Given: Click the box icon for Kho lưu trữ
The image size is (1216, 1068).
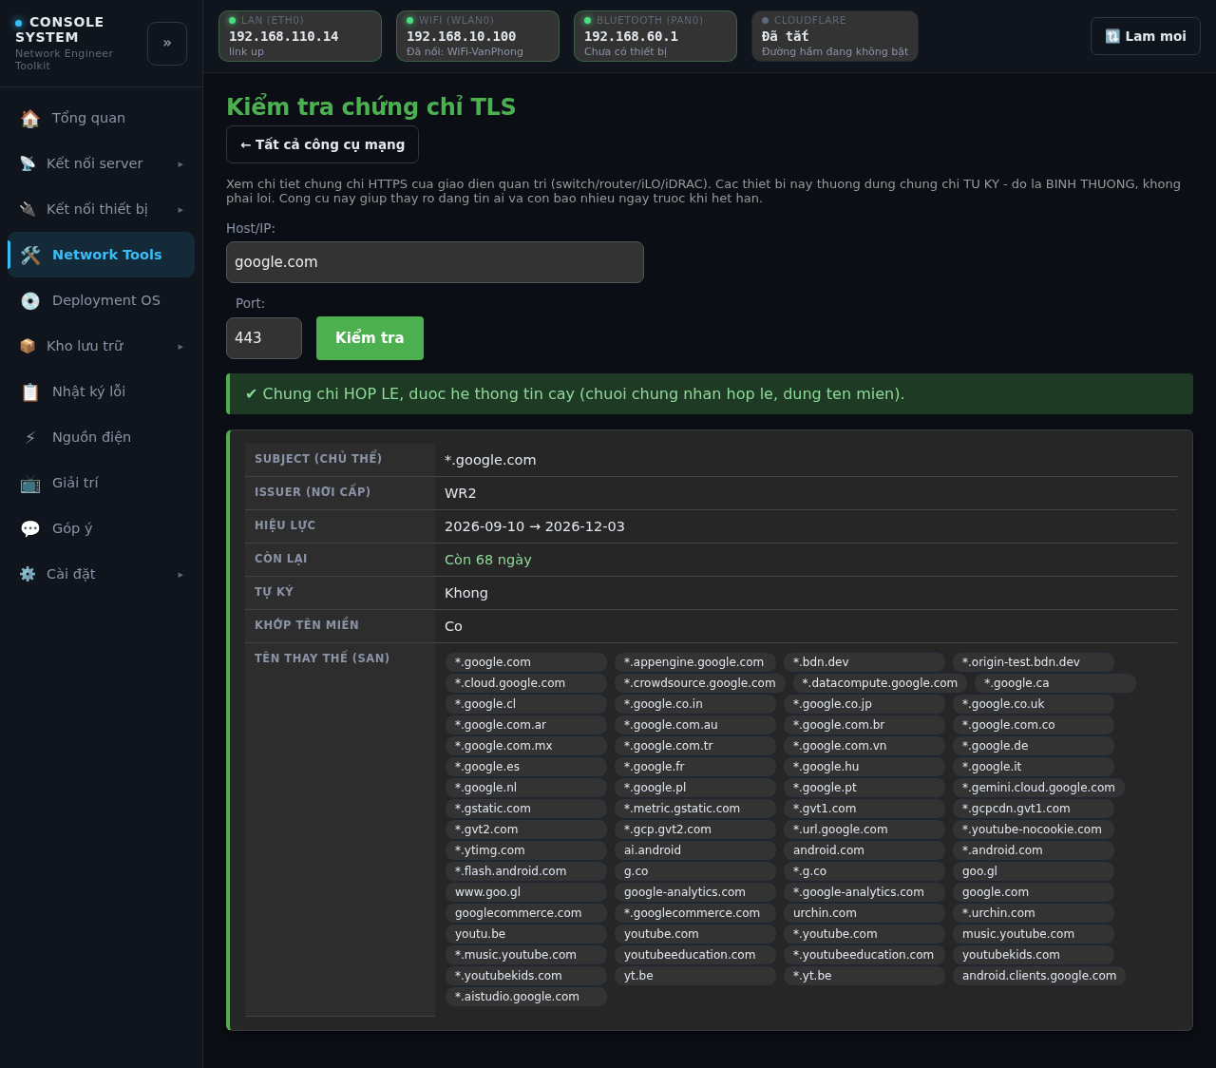Looking at the screenshot, I should [x=28, y=346].
